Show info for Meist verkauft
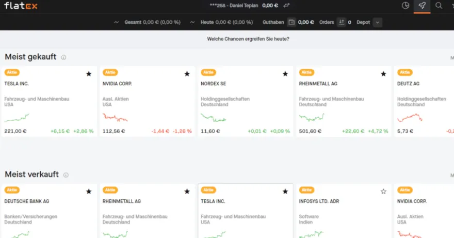454x238 pixels. coord(66,175)
